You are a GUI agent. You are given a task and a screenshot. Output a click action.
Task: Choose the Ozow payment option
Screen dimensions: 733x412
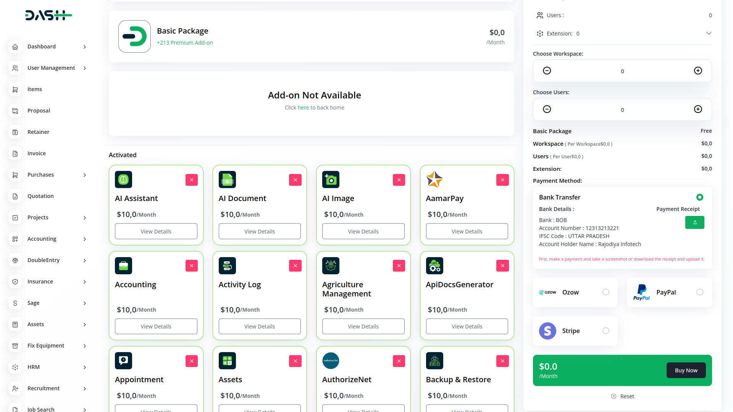click(605, 292)
